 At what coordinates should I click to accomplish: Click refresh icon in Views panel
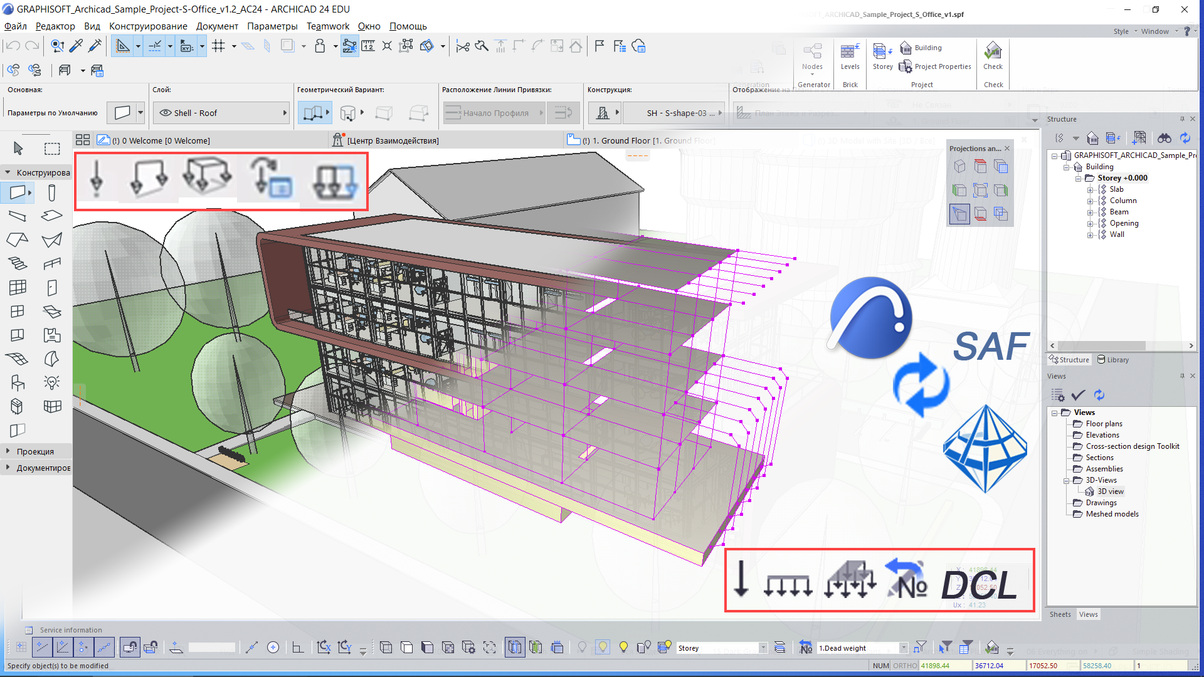point(1099,395)
